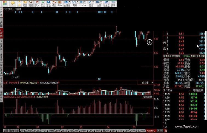The height and width of the screenshot is (133, 207).
Task: Open the 测速 speed test tool
Action: 31,4
